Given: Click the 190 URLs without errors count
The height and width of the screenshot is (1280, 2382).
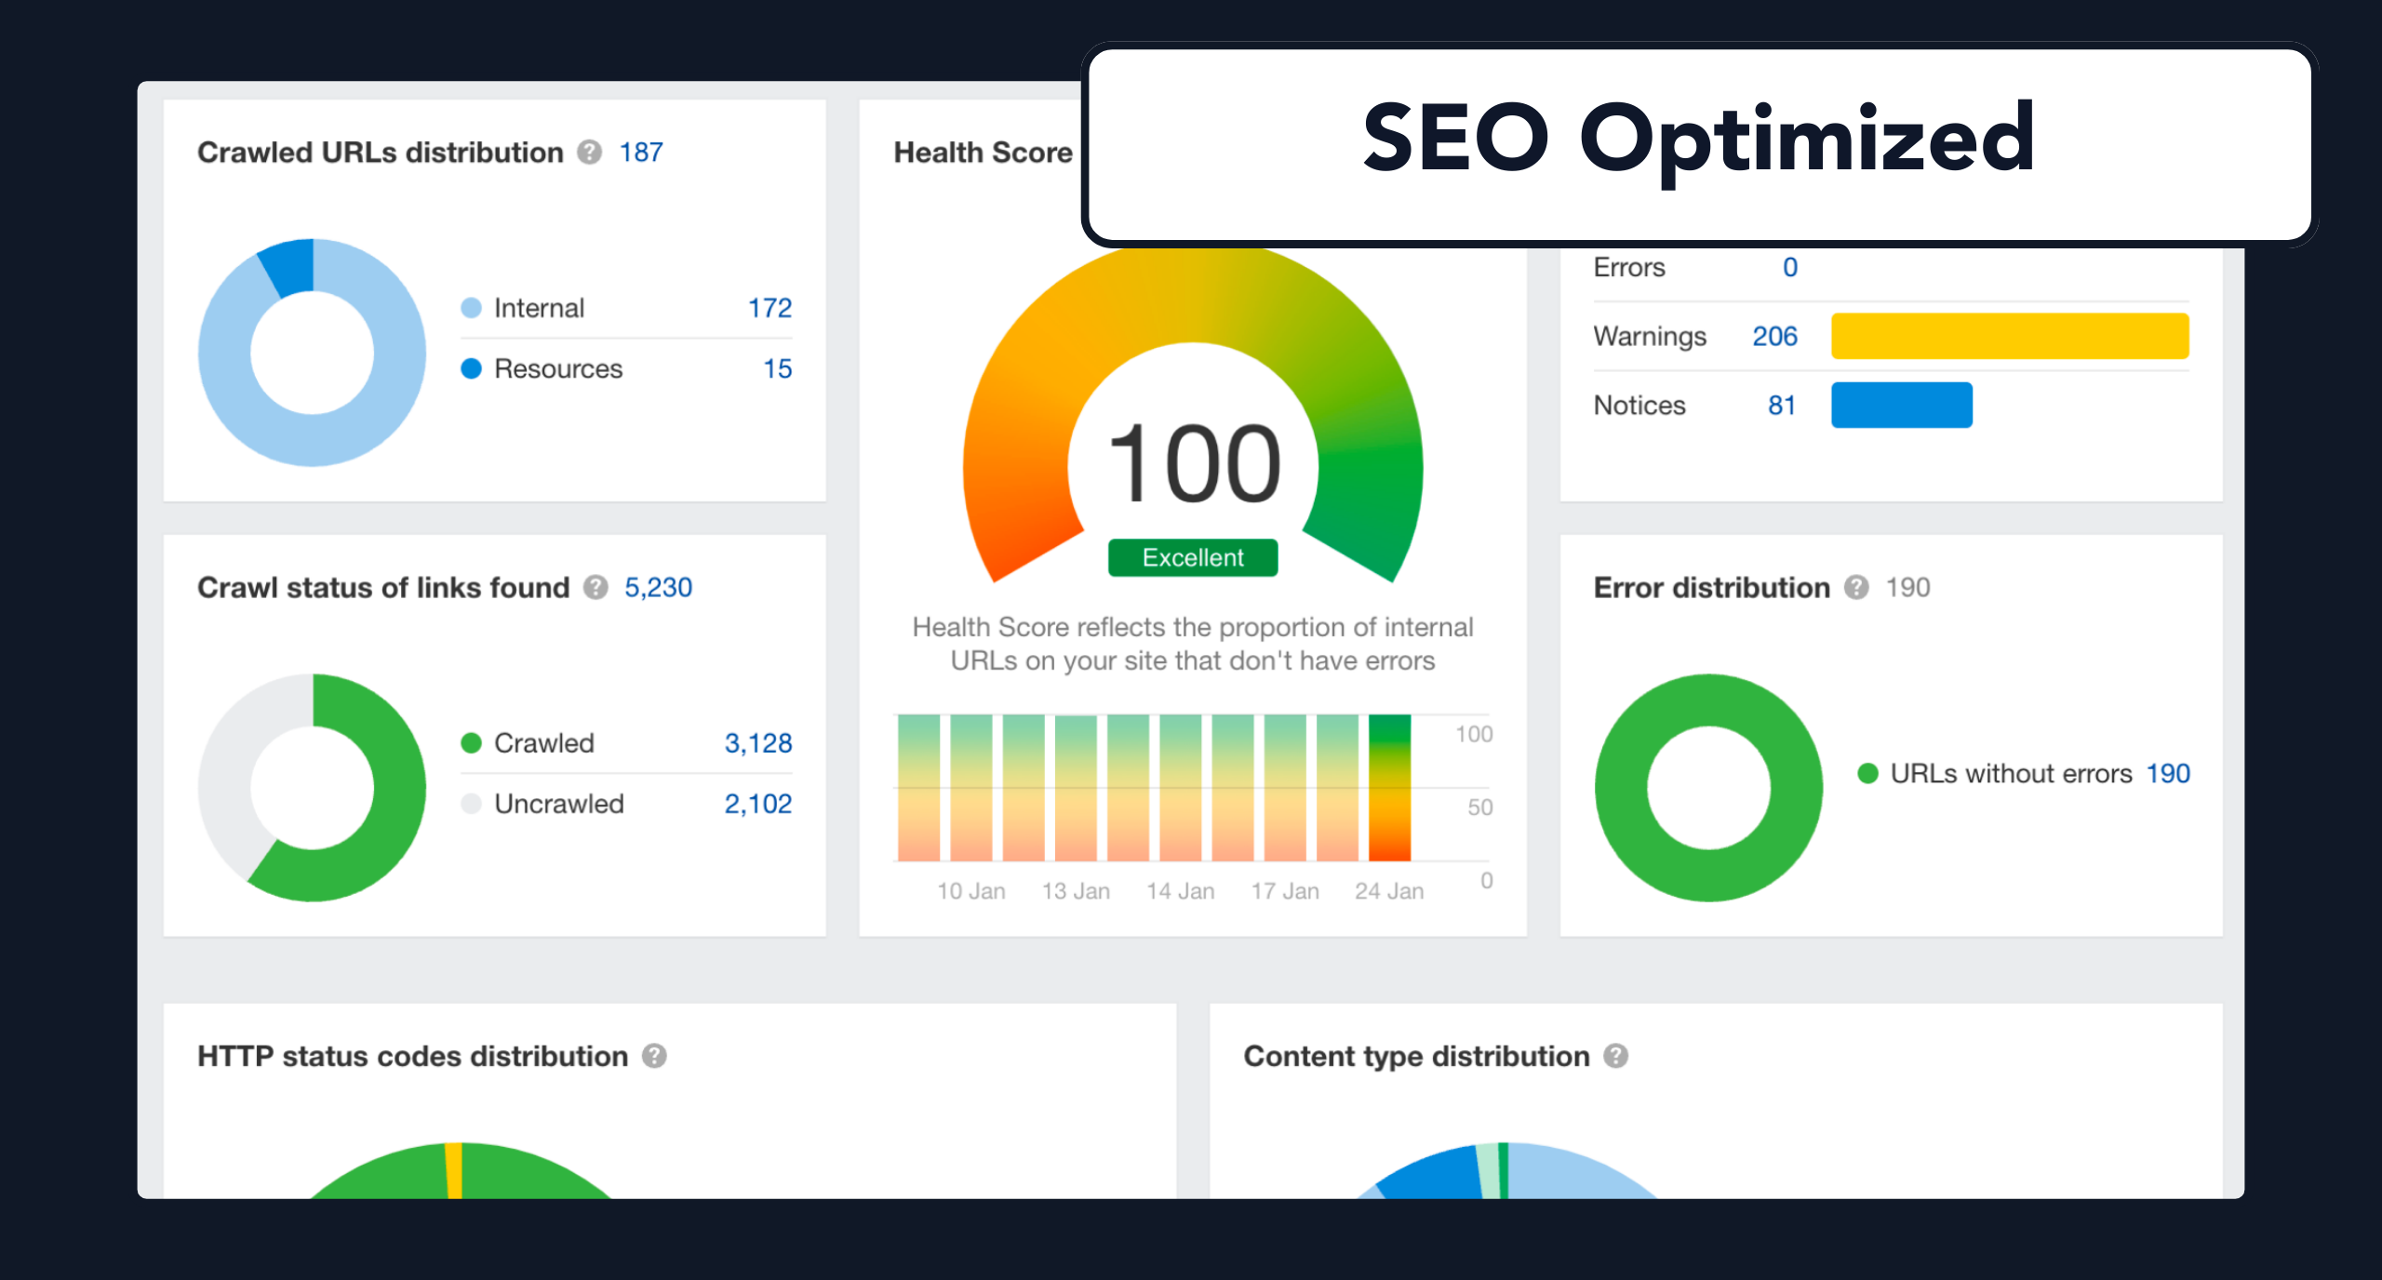Looking at the screenshot, I should coord(2167,773).
